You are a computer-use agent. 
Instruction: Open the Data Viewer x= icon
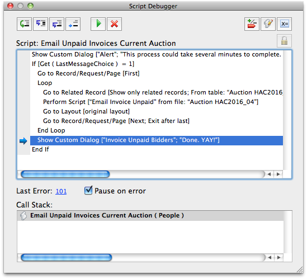(284, 24)
